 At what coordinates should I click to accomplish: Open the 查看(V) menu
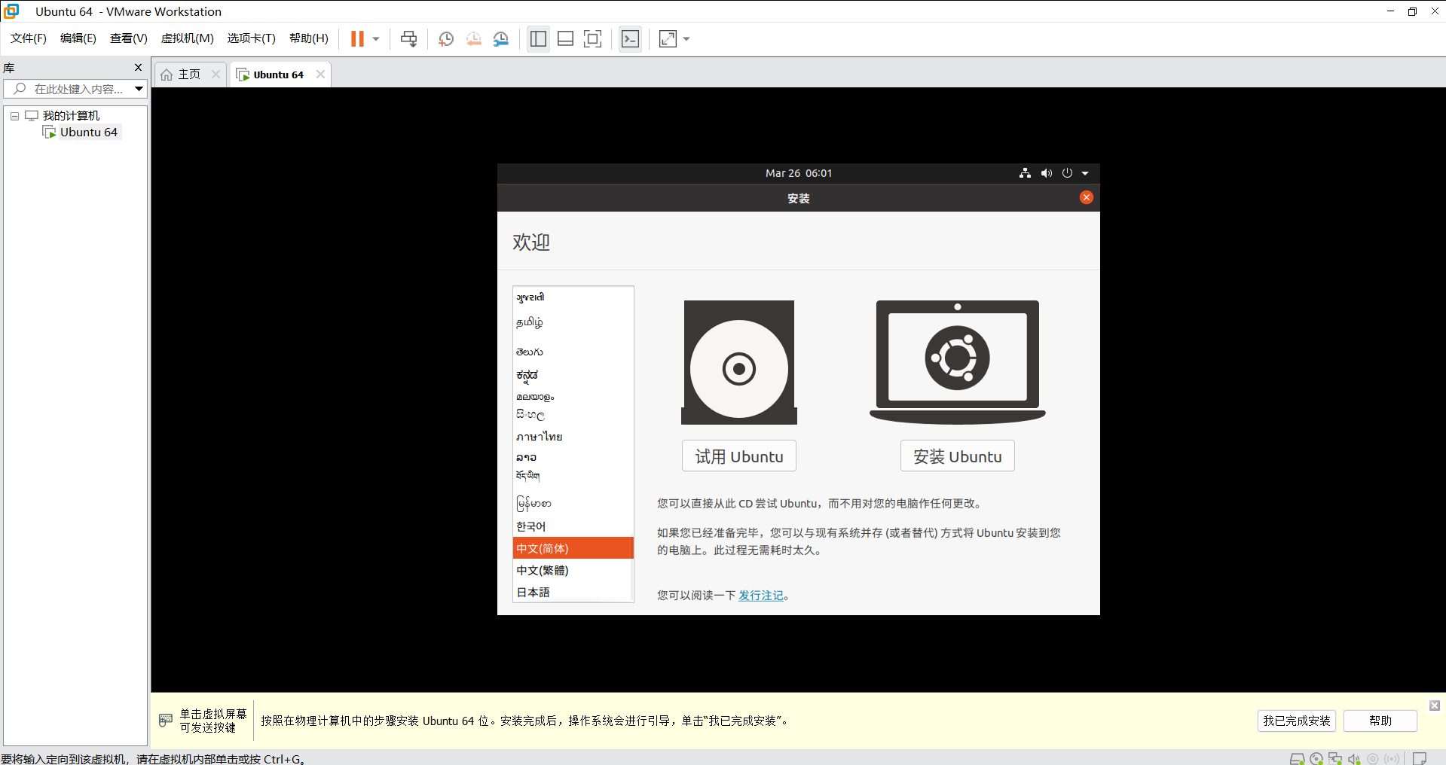128,38
